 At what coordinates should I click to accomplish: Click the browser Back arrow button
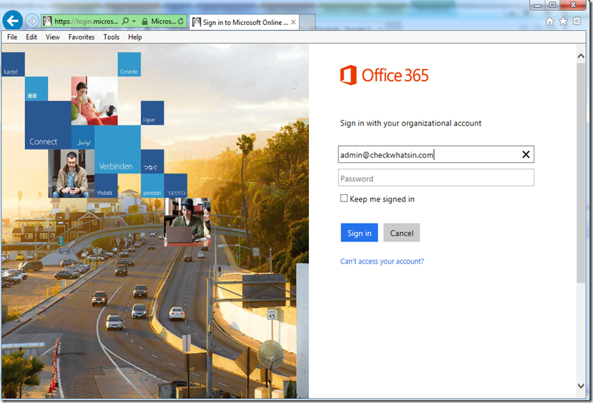[12, 21]
